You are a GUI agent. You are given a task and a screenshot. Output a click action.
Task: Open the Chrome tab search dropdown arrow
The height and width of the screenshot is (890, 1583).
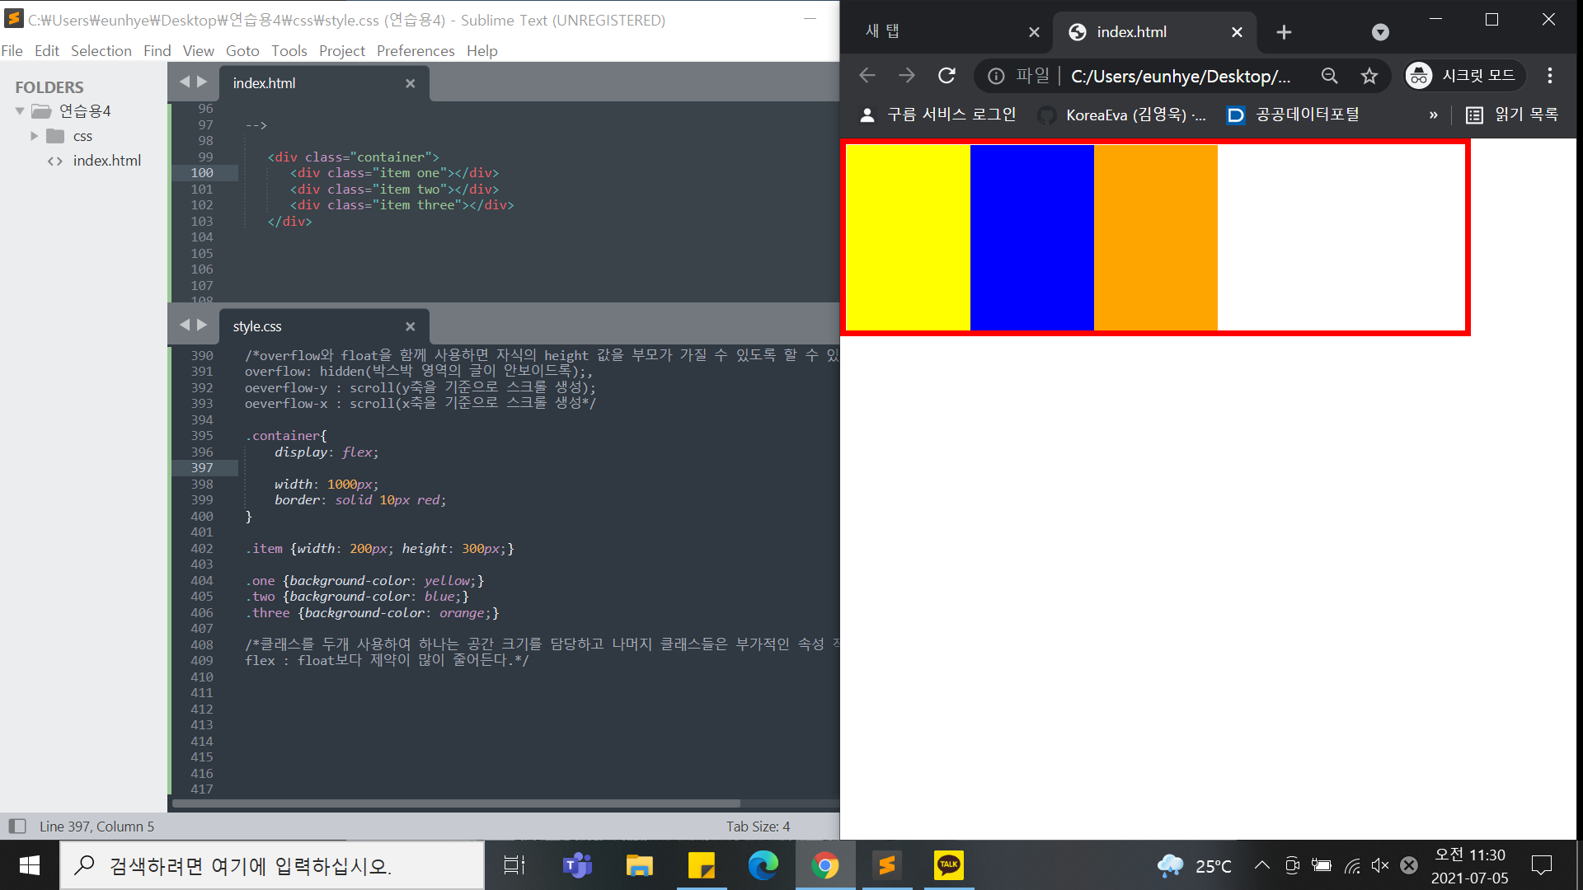coord(1380,32)
